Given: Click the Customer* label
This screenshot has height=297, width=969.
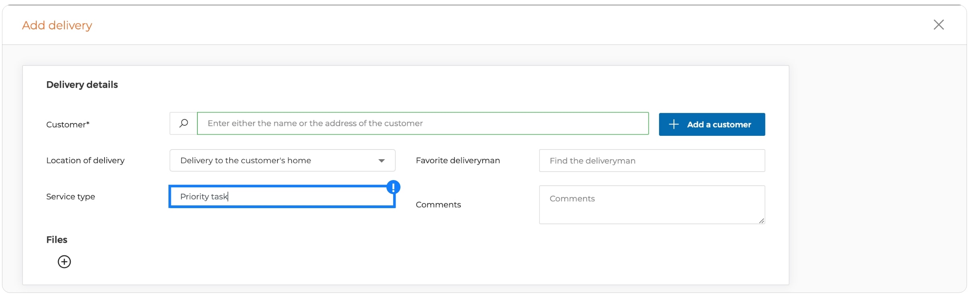Looking at the screenshot, I should tap(68, 125).
